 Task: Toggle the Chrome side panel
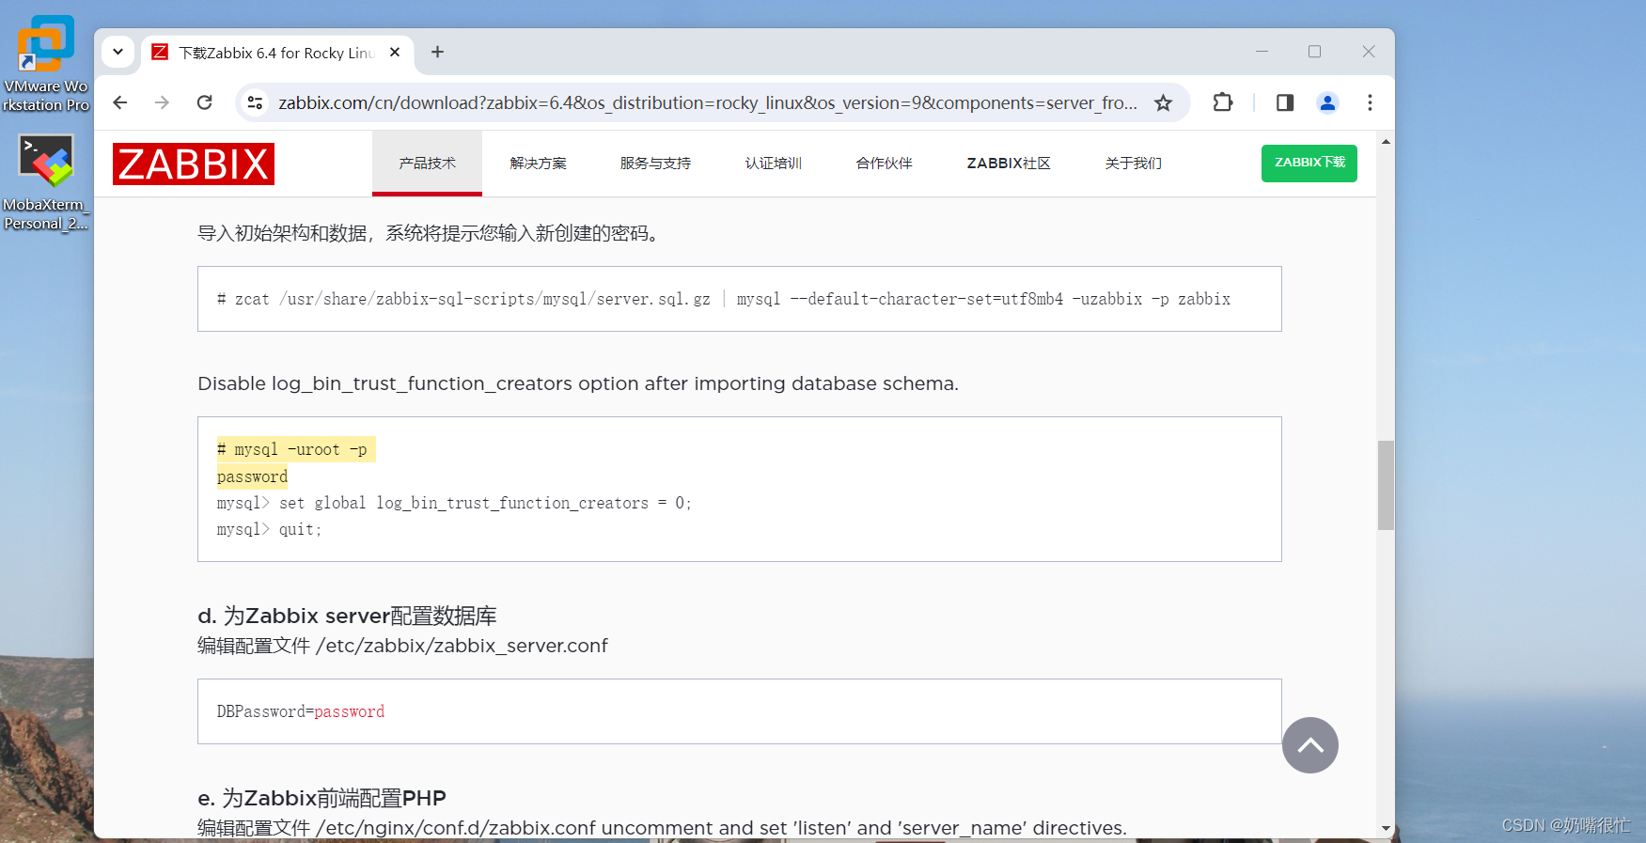click(x=1285, y=102)
